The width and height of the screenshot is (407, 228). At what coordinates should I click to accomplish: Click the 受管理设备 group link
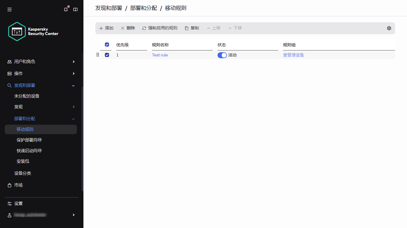(293, 55)
